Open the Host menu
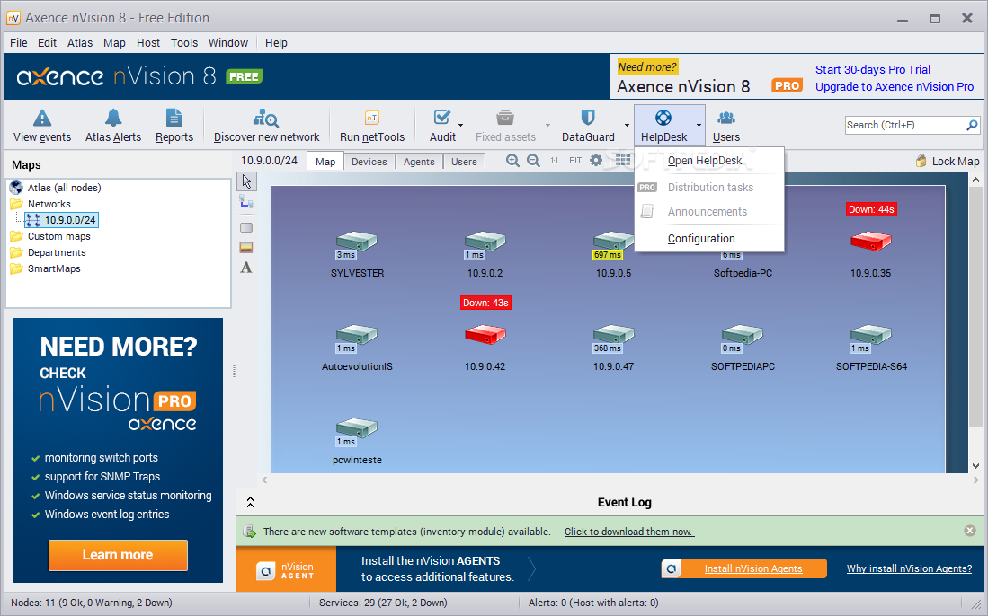Screen dimensions: 988x616 coord(148,43)
